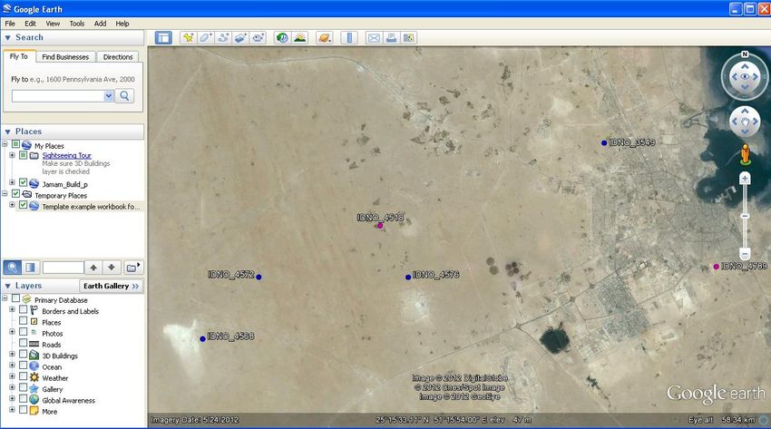The image size is (771, 429).
Task: Click the Print icon
Action: point(392,38)
